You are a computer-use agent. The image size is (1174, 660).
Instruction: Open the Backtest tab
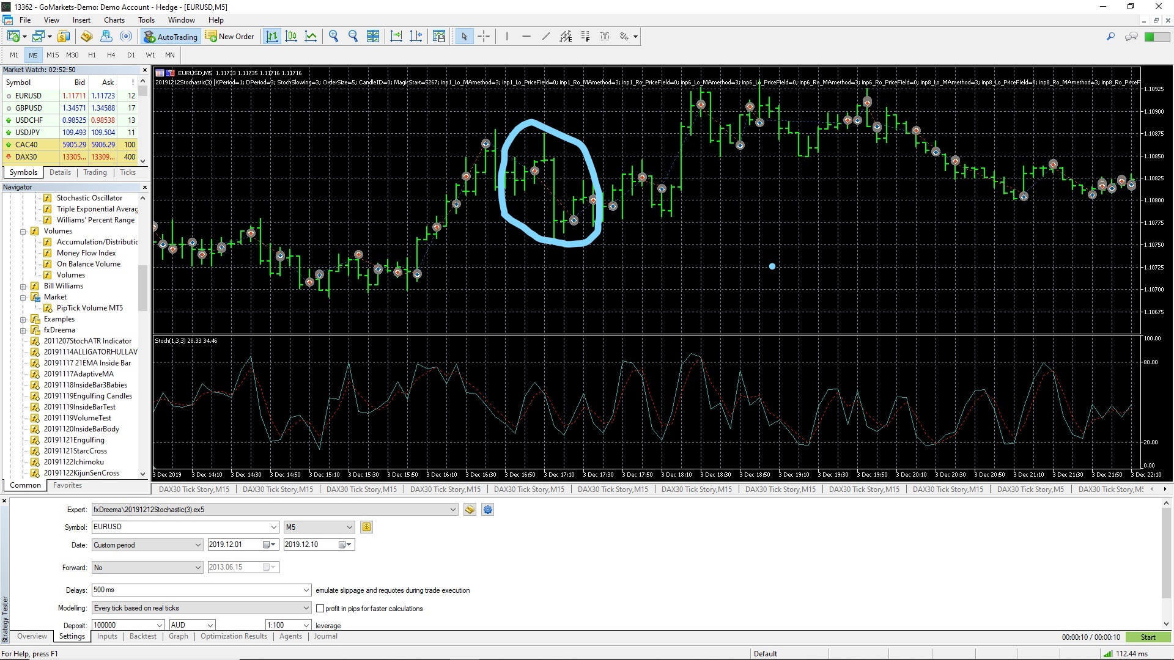[143, 636]
